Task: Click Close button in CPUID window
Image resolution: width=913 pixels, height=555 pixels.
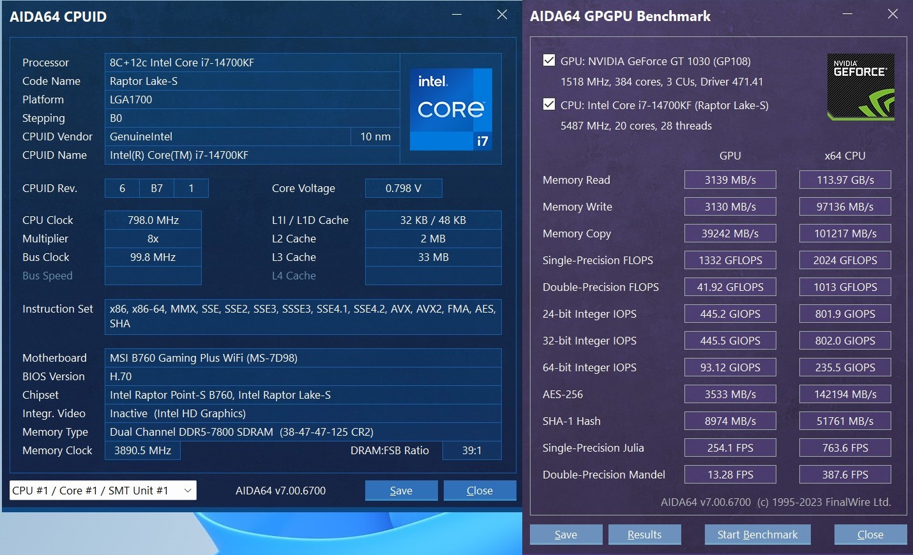Action: click(479, 491)
